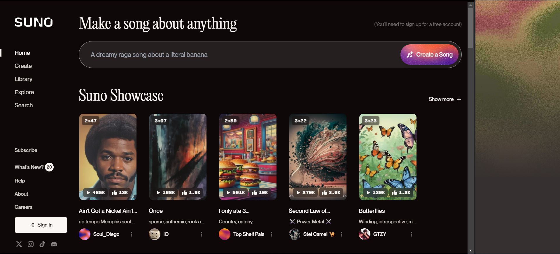Open options menu for Soul_Diego's song
This screenshot has height=254, width=560.
click(131, 234)
